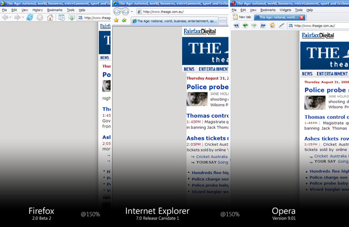Screen dimensions: 349x227
Task: Click ENTERTAINMENT nav in IE page
Action: tap(214, 69)
